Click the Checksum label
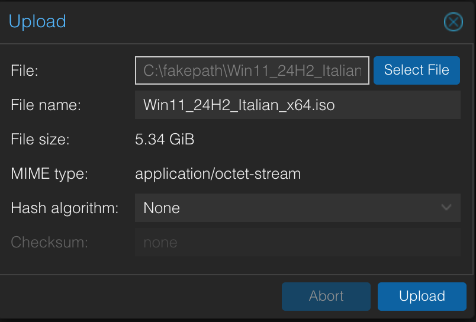 [x=50, y=242]
